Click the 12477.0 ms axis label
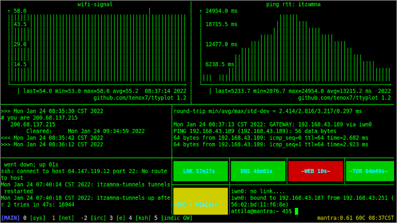The height and width of the screenshot is (223, 397). click(221, 44)
